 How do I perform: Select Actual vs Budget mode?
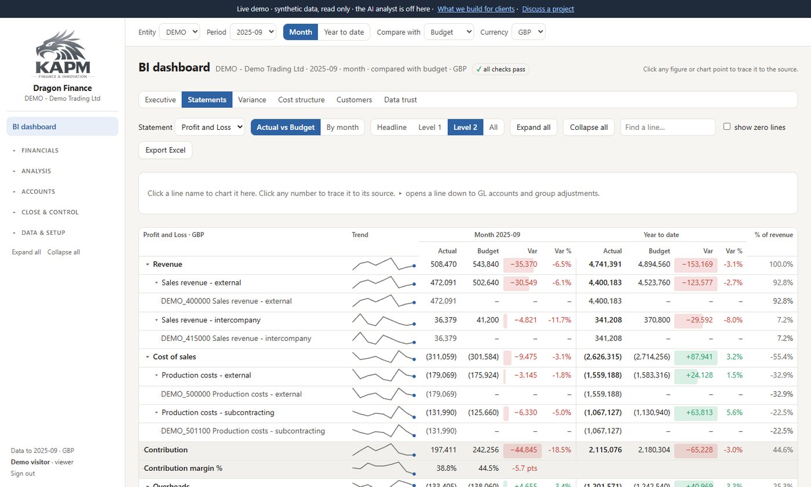coord(286,127)
